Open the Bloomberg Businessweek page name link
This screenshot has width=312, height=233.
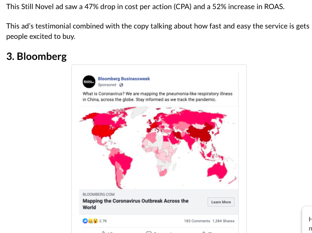click(x=123, y=78)
